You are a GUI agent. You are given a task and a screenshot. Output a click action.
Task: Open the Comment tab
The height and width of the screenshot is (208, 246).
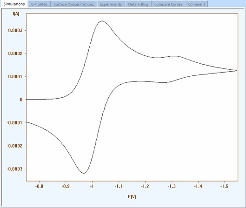click(x=197, y=4)
